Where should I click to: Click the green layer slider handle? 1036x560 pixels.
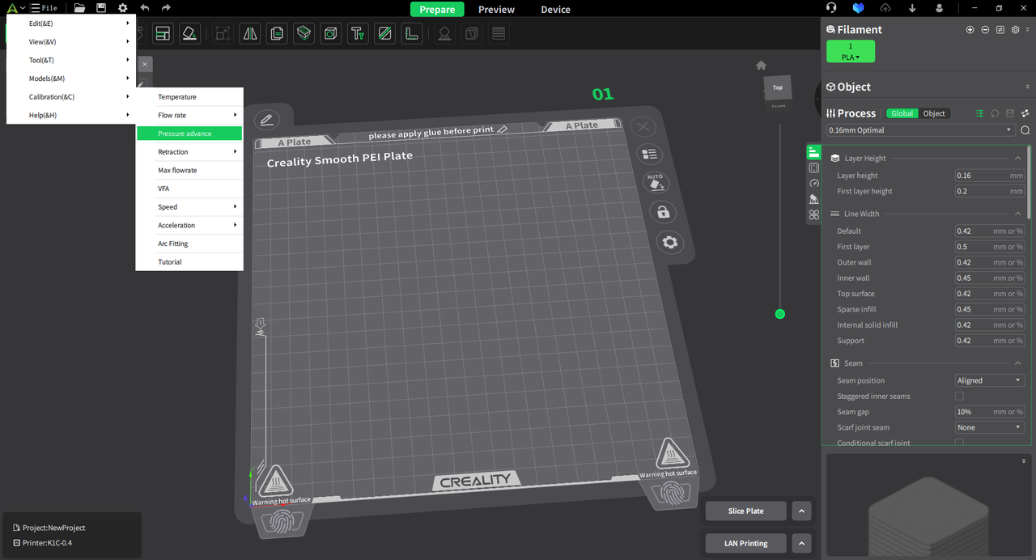point(779,314)
